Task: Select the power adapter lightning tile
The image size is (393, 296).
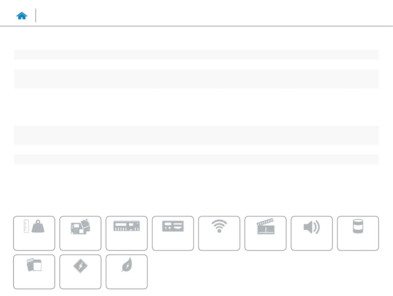Action: click(x=80, y=272)
